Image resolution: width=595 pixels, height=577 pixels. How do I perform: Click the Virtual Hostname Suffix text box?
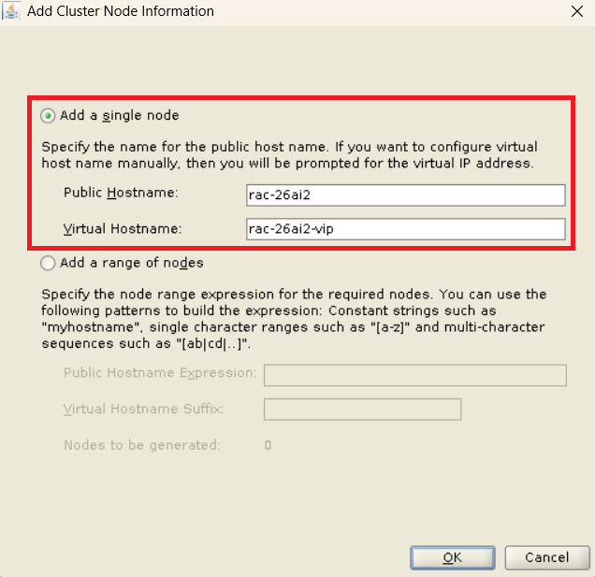pos(362,410)
